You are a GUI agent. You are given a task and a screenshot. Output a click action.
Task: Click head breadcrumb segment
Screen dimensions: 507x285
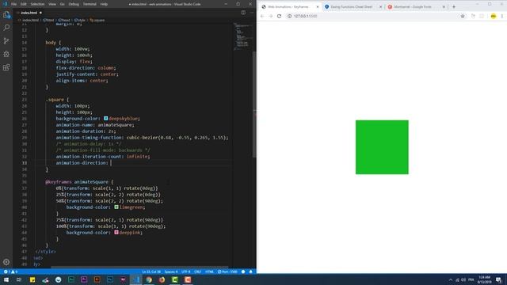(x=64, y=20)
